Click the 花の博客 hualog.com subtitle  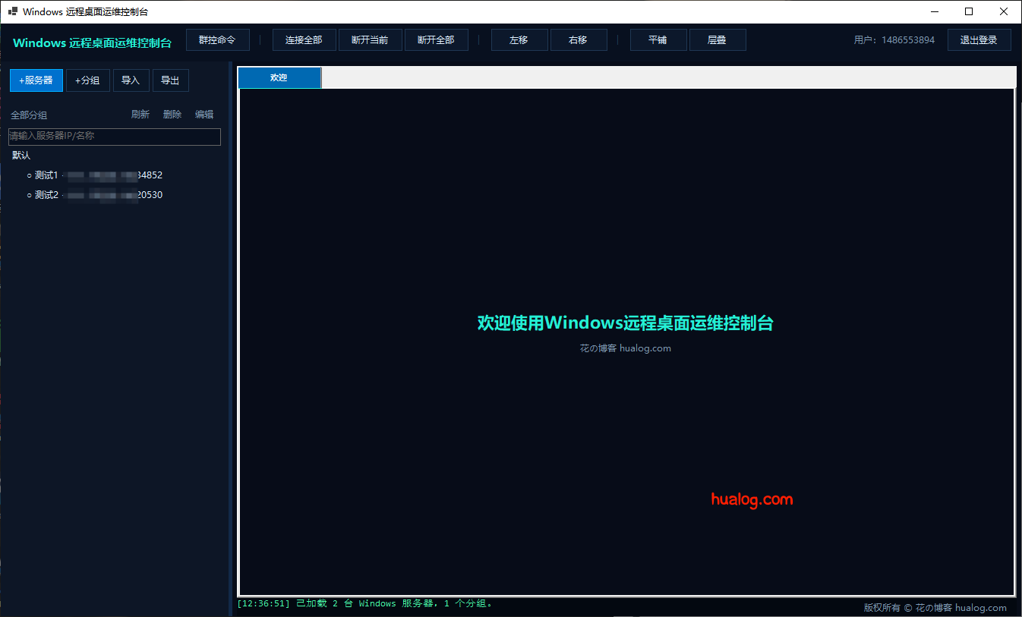coord(626,348)
